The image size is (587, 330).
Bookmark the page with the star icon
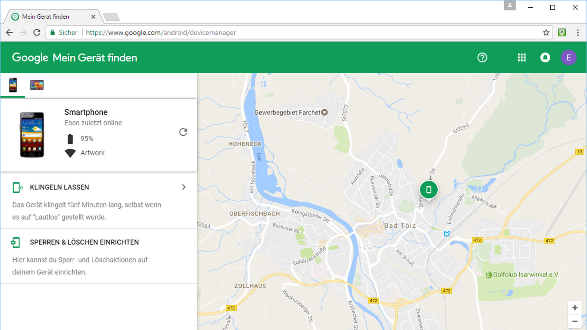546,32
